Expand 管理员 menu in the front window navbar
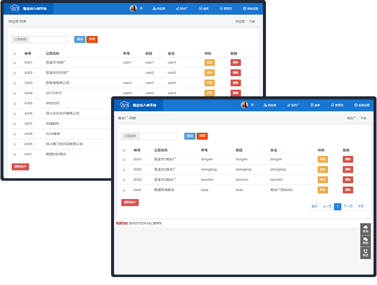Viewport: 377px width, 285px height. pos(337,105)
